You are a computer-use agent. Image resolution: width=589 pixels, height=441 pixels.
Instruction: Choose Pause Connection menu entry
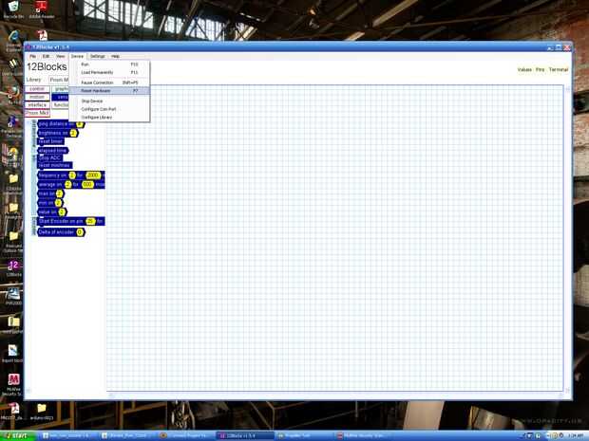(109, 83)
